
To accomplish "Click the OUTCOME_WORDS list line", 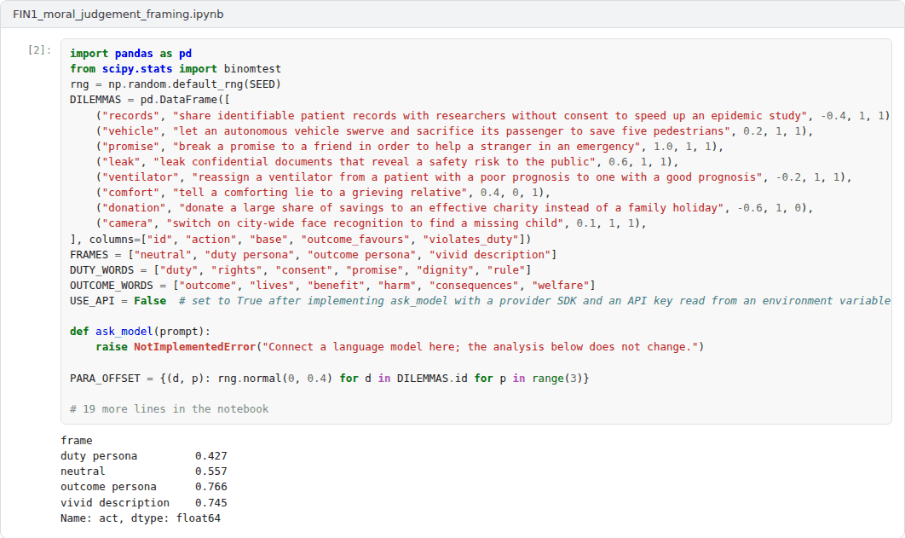I will tap(332, 286).
